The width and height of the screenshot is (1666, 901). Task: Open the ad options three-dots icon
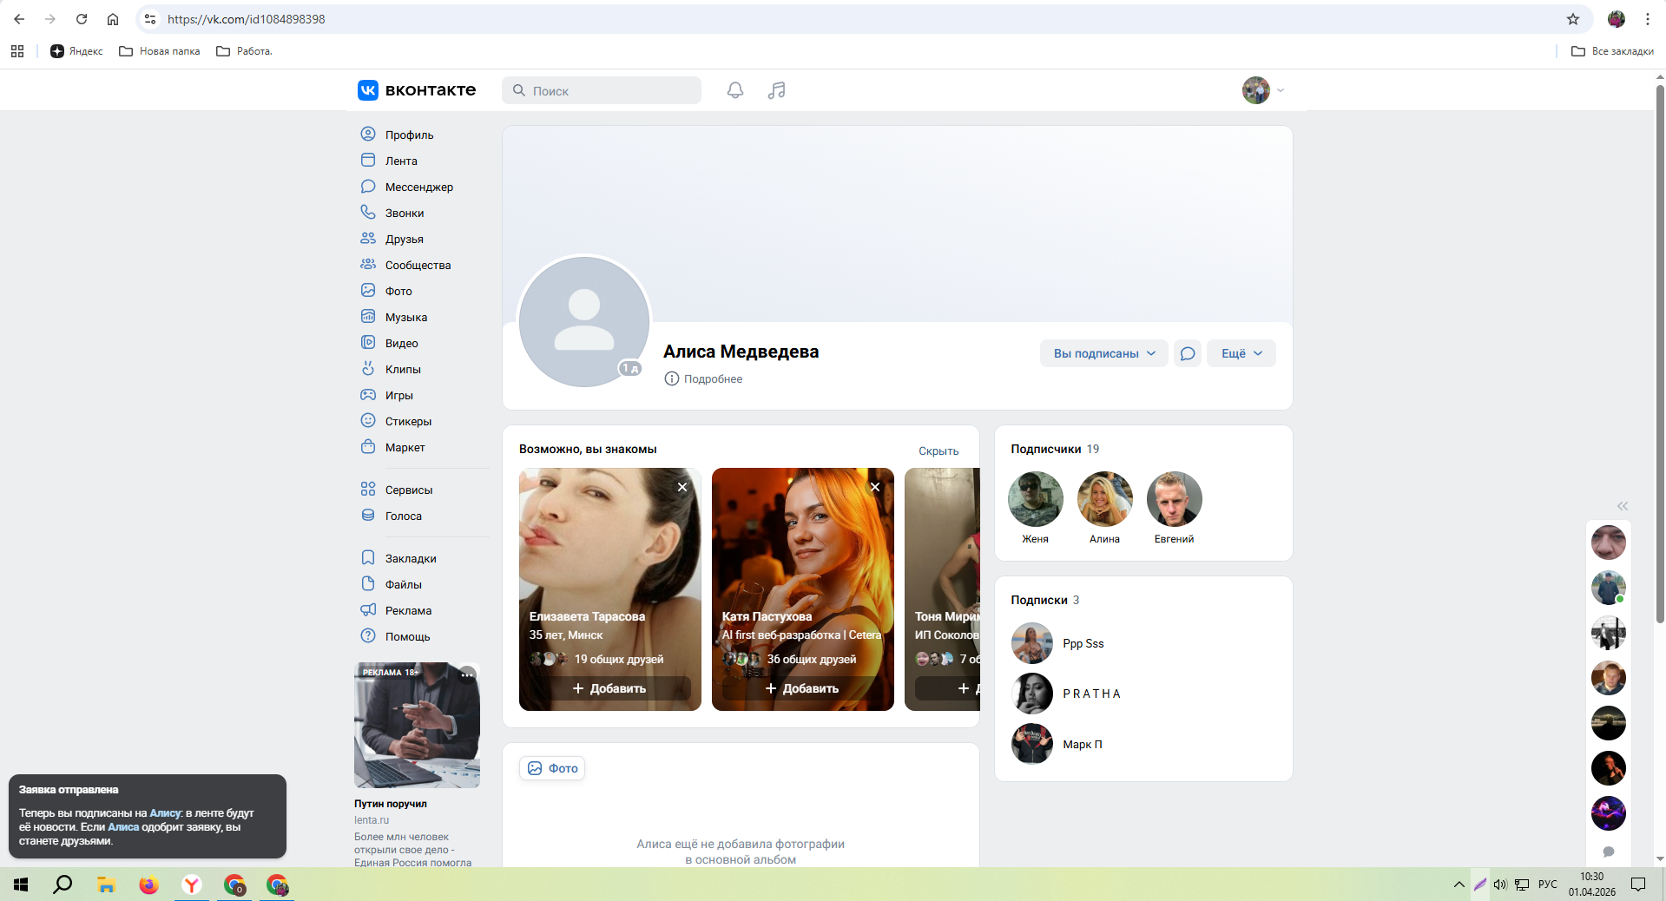pyautogui.click(x=468, y=674)
